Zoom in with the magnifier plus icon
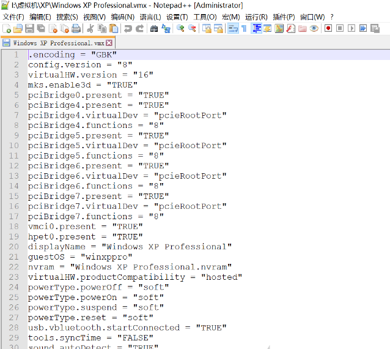Image resolution: width=390 pixels, height=349 pixels. click(x=180, y=28)
